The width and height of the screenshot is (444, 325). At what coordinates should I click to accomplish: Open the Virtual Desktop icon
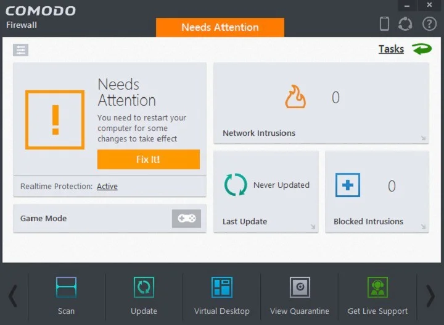(222, 287)
